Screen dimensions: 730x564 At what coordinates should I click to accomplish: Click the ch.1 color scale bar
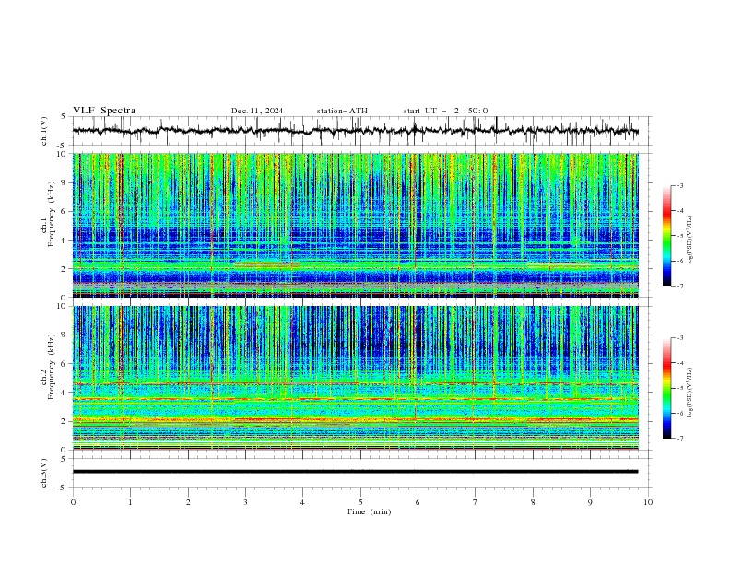tap(667, 236)
